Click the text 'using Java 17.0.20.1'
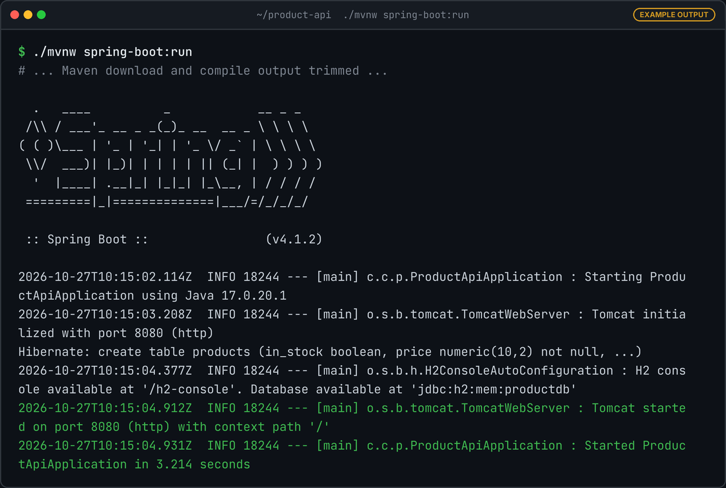Viewport: 726px width, 488px height. tap(214, 296)
